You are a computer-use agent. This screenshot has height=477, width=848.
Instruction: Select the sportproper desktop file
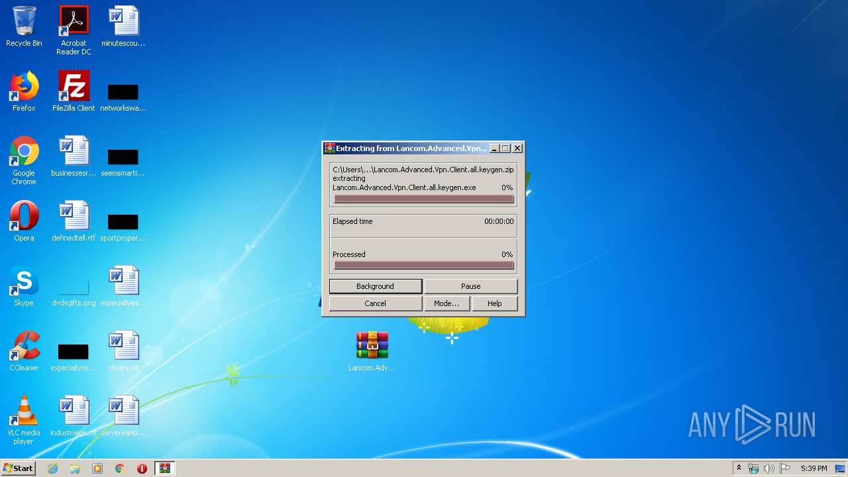[x=123, y=227]
